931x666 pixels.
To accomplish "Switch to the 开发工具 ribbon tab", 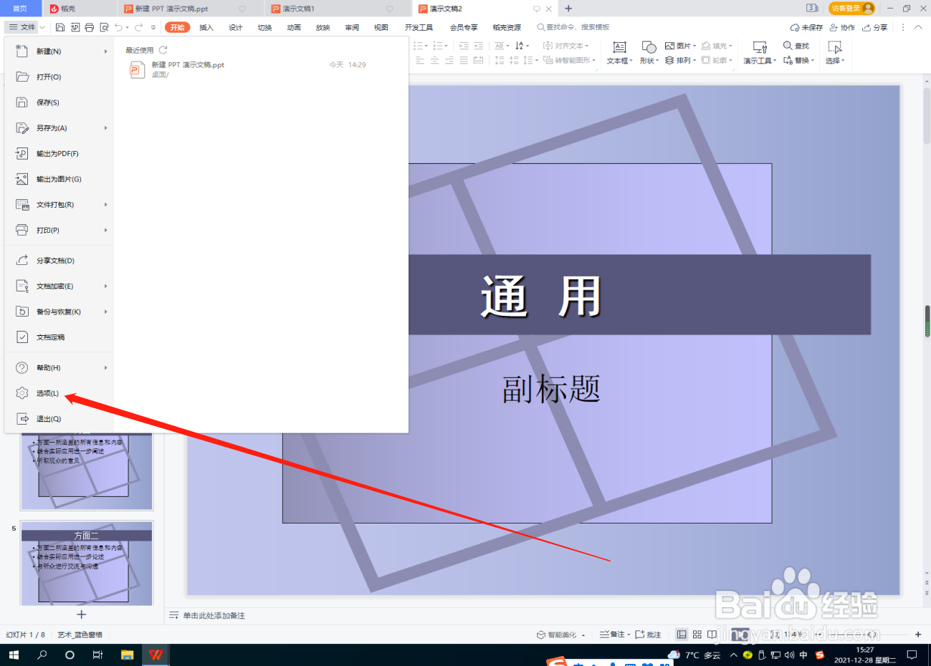I will coord(419,27).
